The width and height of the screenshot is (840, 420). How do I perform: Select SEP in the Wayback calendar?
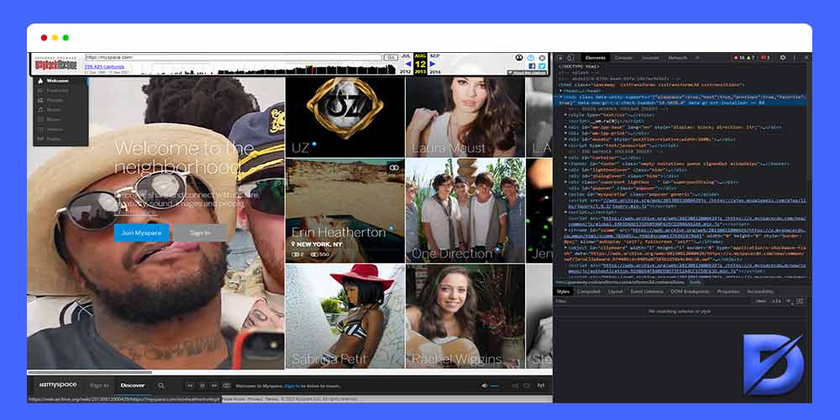pos(434,55)
